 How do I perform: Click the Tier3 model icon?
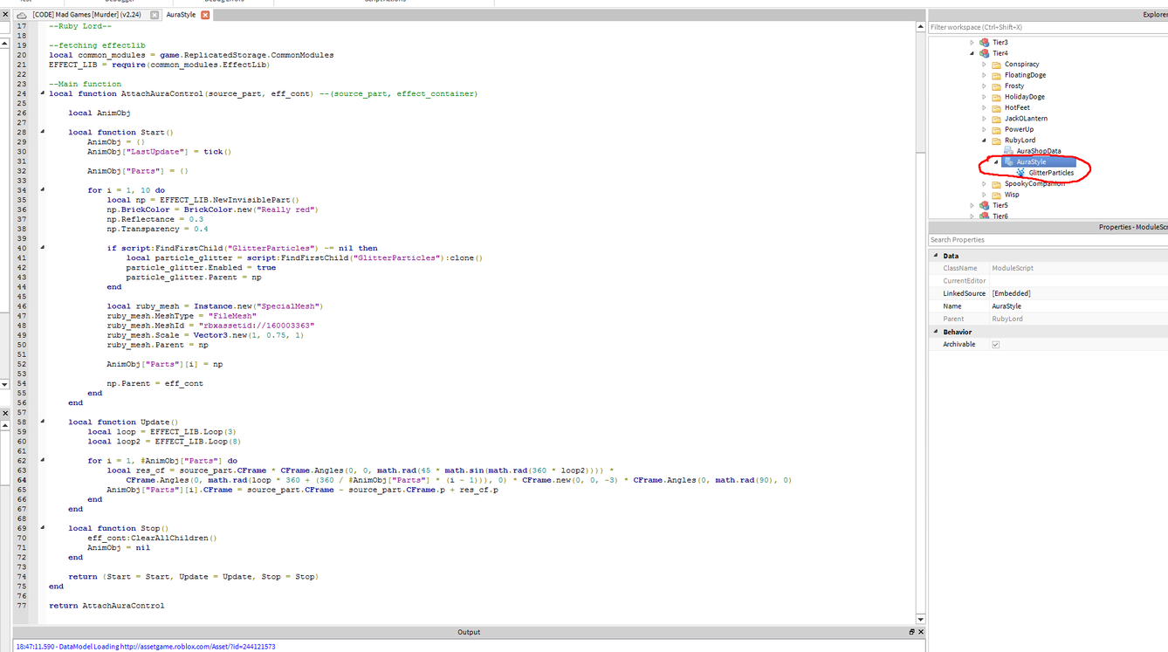(x=984, y=43)
